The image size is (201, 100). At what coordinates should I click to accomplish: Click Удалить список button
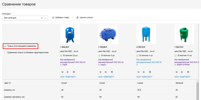point(85,18)
